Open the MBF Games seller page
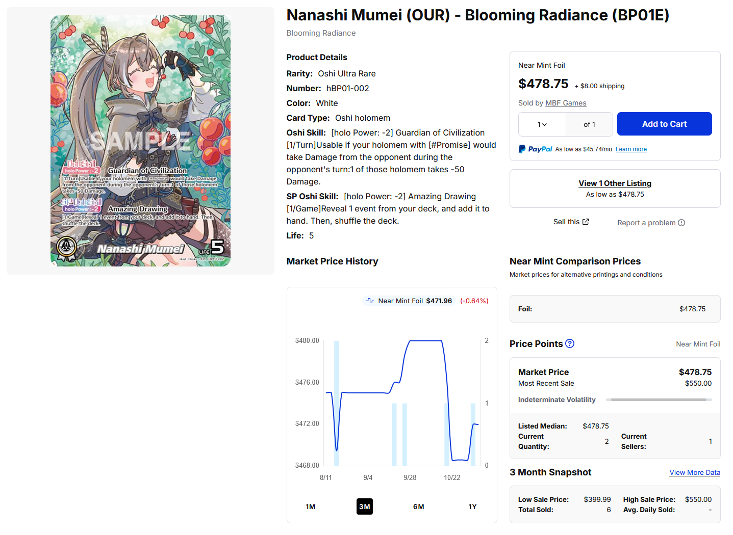 point(566,103)
